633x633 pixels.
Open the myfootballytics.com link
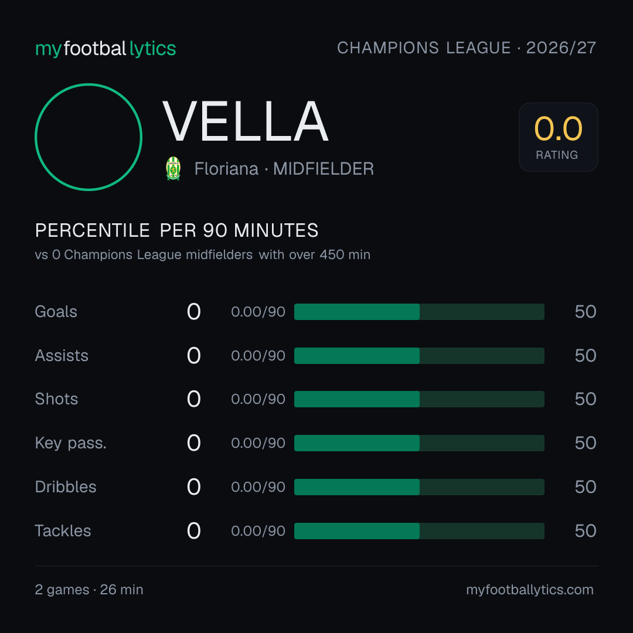[530, 590]
